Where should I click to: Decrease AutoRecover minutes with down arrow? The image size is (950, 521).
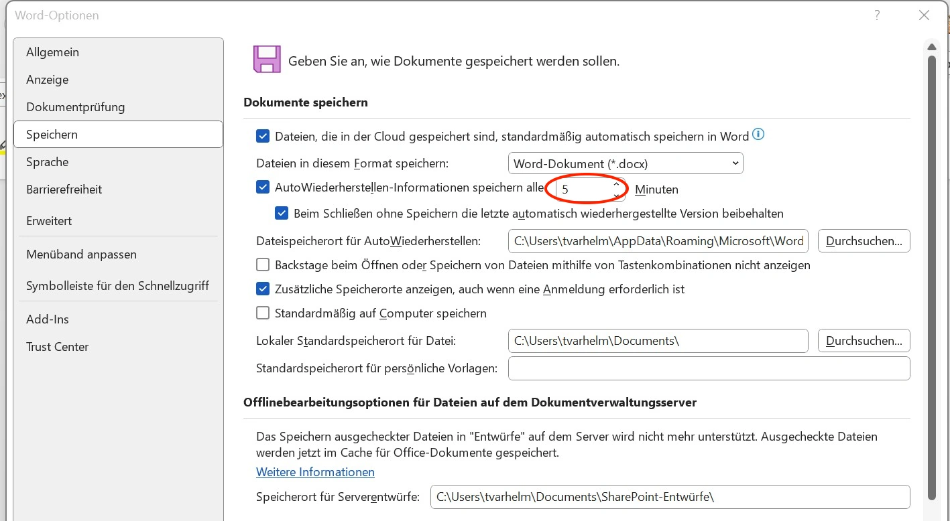click(x=616, y=195)
